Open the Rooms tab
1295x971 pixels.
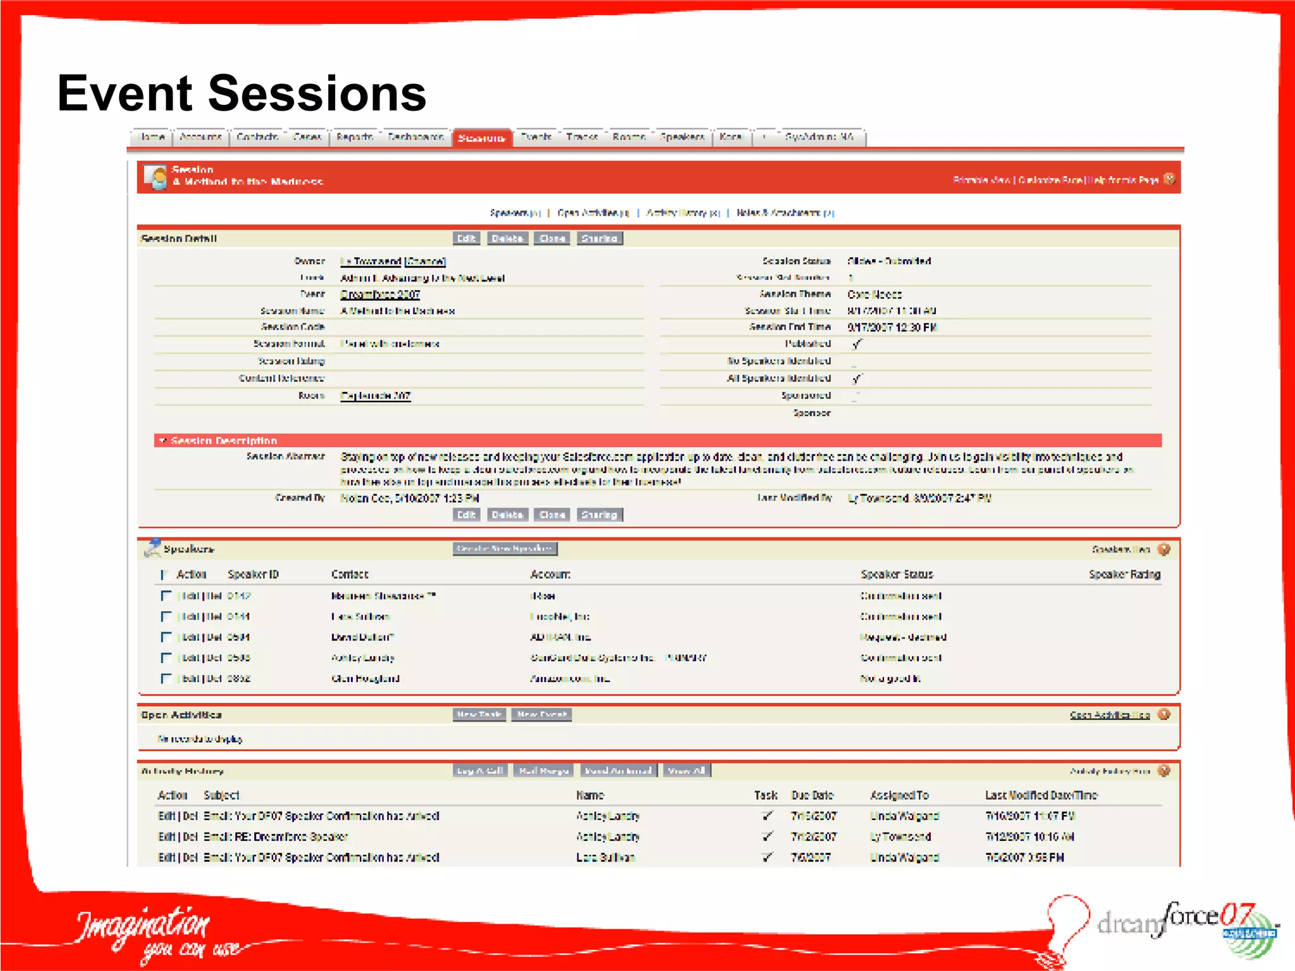[629, 137]
